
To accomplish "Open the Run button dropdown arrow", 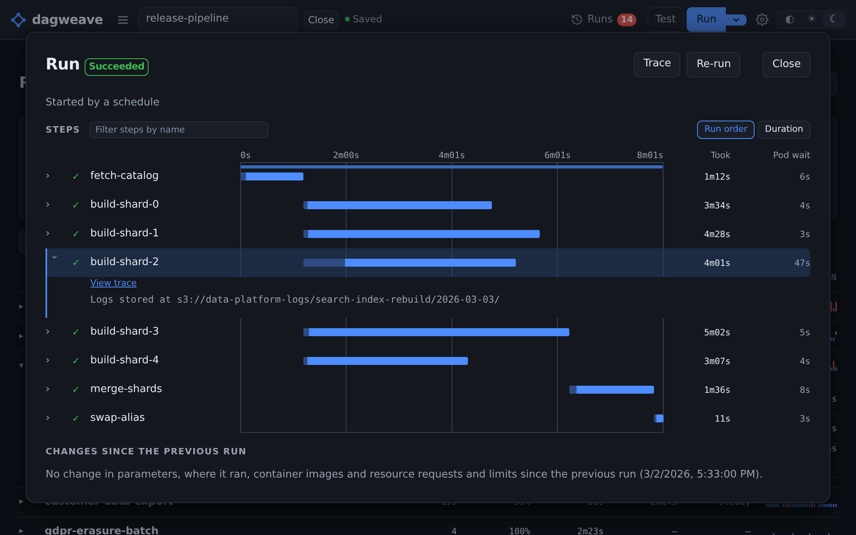I will pyautogui.click(x=736, y=20).
